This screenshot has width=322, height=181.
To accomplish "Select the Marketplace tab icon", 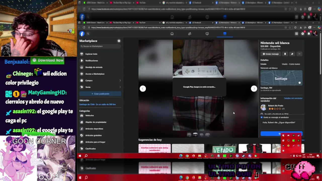I will 225,34.
